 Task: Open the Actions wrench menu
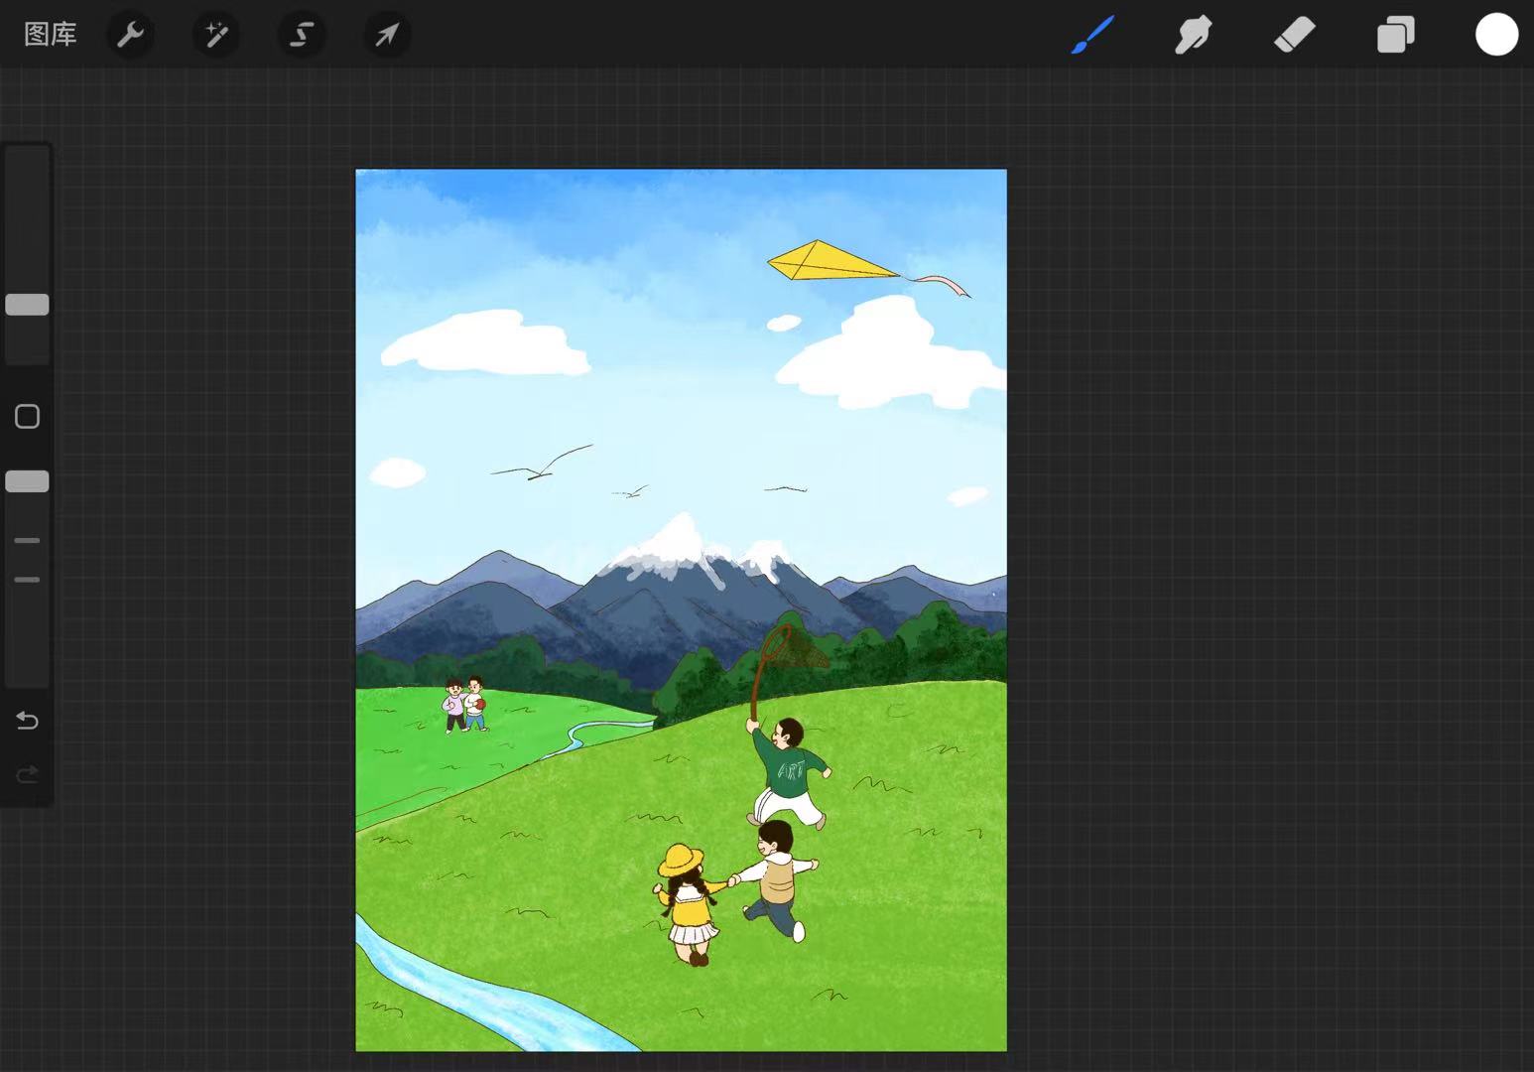(x=130, y=35)
